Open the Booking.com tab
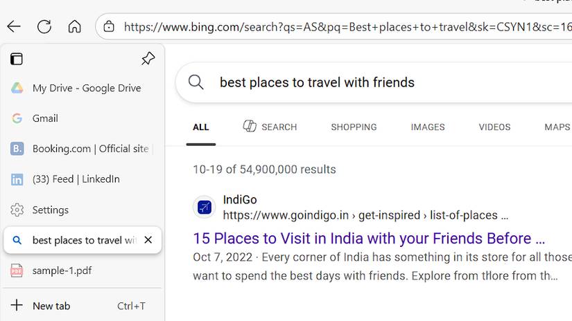Screen dimensions: 572x321 (90, 149)
